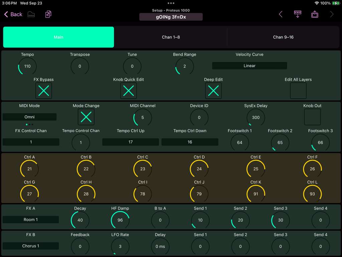The image size is (342, 257).
Task: Click the send-to-keyboard download icon
Action: click(x=298, y=14)
